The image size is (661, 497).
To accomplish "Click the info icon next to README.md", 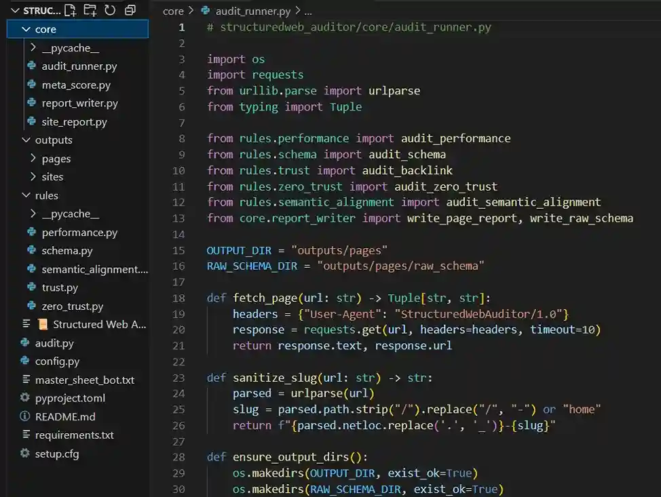I will pyautogui.click(x=25, y=416).
